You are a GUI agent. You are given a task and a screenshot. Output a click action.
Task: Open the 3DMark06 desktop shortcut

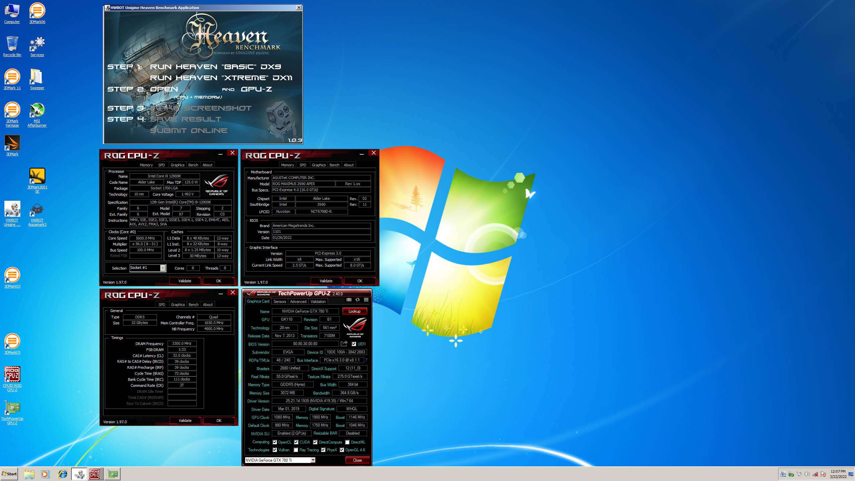point(37,13)
